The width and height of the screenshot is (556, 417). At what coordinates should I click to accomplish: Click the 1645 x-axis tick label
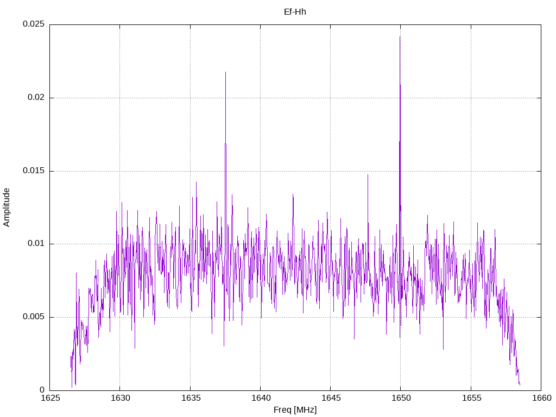[331, 398]
